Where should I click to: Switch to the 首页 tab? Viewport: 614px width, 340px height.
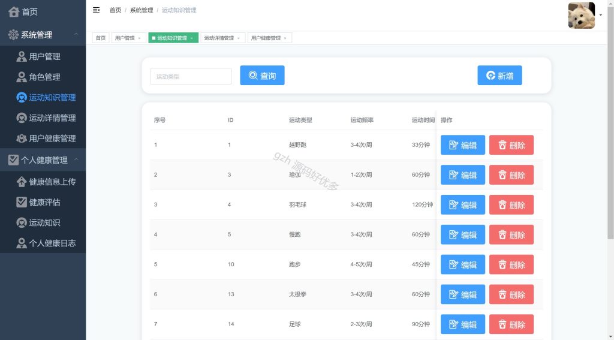click(101, 38)
